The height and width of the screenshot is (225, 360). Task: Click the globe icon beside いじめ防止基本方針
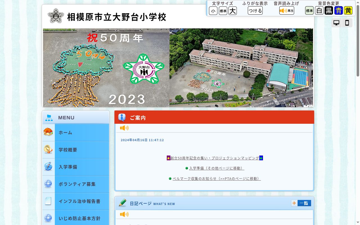tap(48, 218)
